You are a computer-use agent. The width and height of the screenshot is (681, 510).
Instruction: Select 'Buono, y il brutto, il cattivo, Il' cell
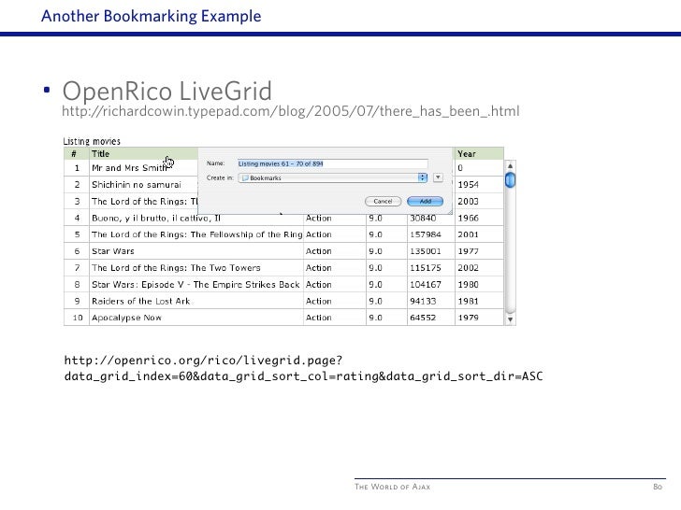coord(156,219)
